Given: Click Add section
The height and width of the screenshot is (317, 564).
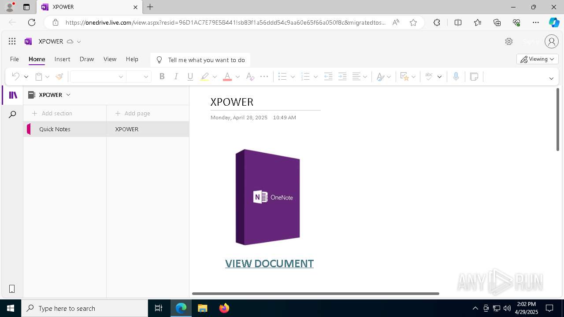Looking at the screenshot, I should 52,113.
